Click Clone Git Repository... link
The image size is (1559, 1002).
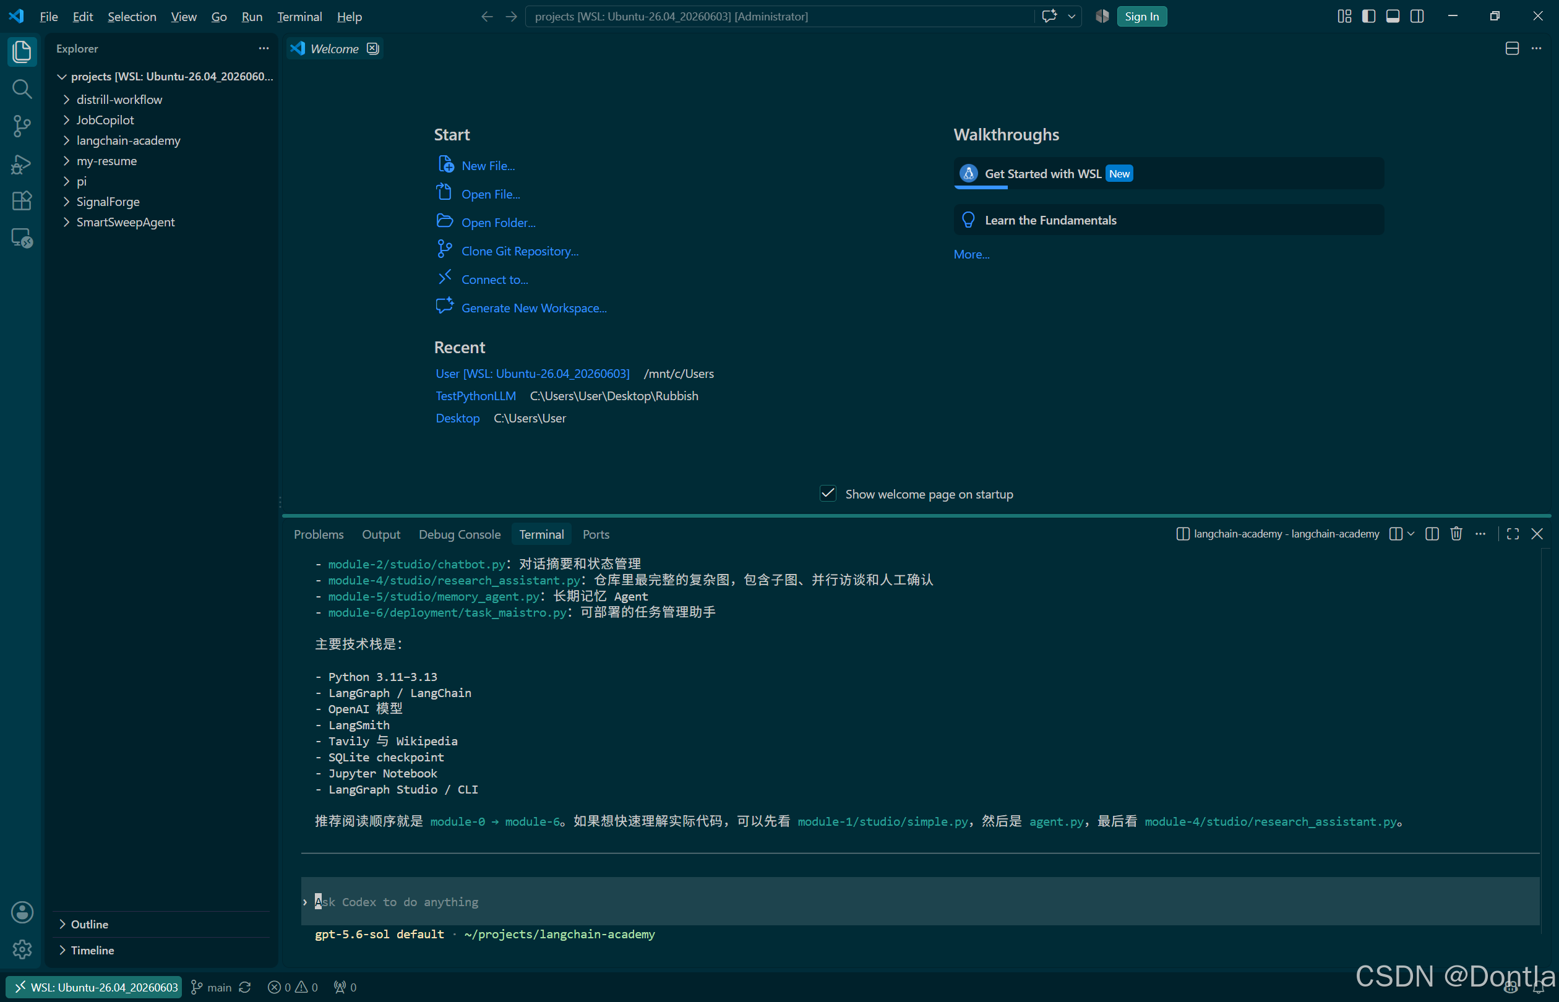[x=520, y=251]
